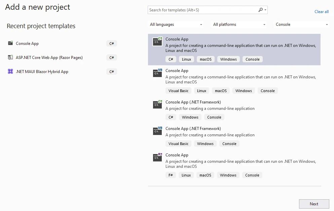Click the VB Console App (.NET Framework) icon
The image size is (334, 211).
tap(157, 131)
